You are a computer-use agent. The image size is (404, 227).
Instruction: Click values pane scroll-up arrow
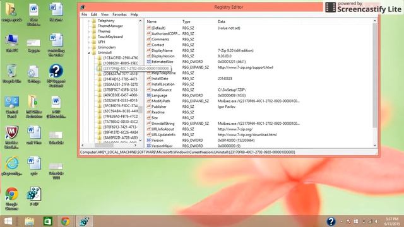click(x=375, y=21)
